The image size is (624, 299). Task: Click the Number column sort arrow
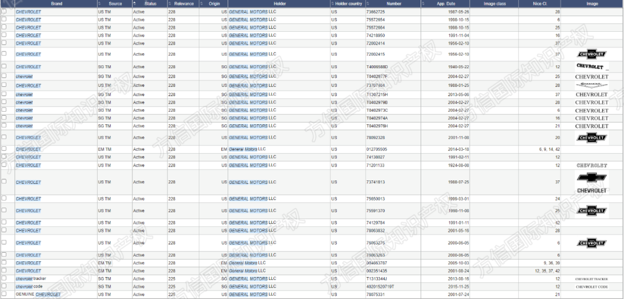tap(367, 3)
